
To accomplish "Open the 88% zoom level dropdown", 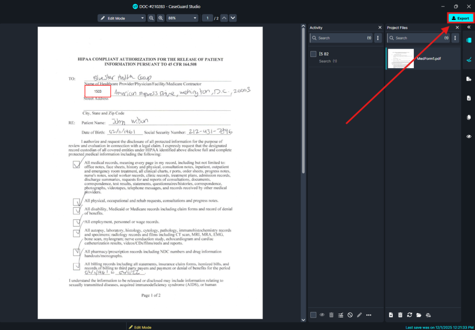I will [182, 18].
